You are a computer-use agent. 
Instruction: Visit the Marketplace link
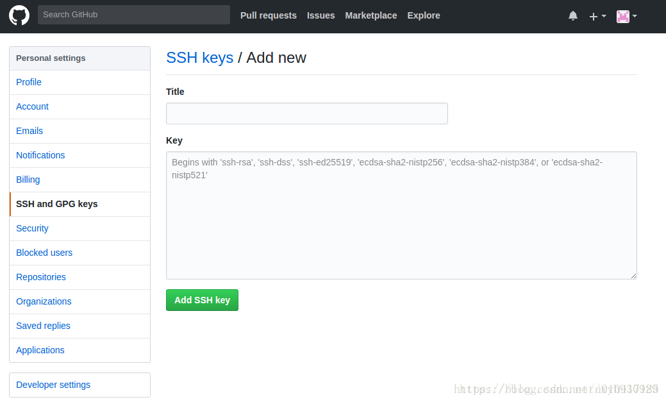[370, 15]
